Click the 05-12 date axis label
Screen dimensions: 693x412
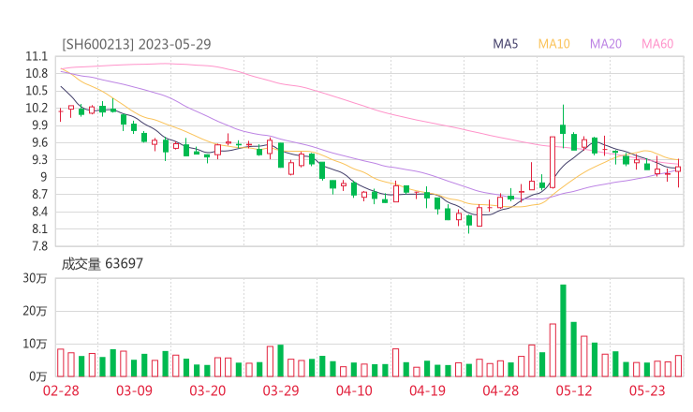tap(574, 390)
